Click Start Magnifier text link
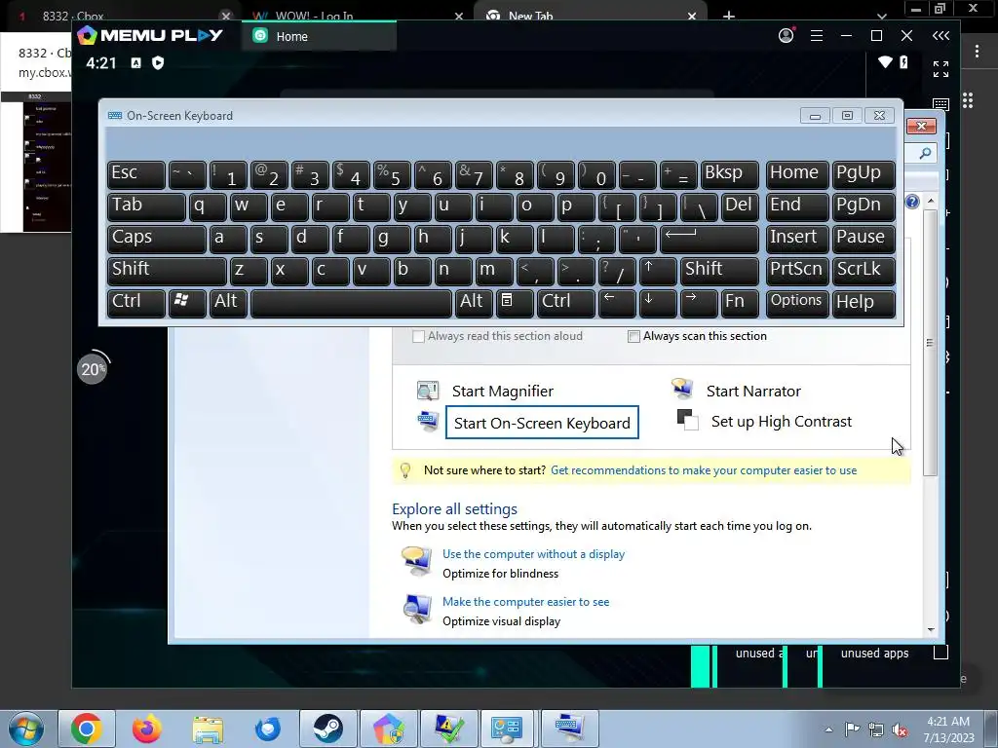The height and width of the screenshot is (748, 998). click(502, 392)
